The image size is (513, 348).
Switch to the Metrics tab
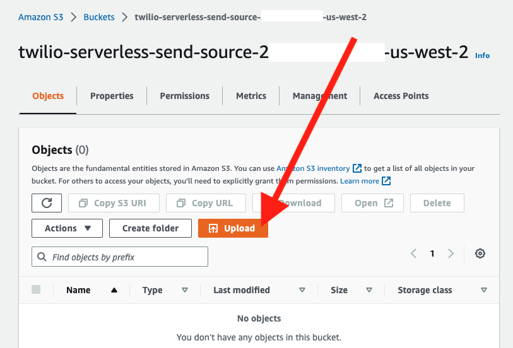coord(251,96)
